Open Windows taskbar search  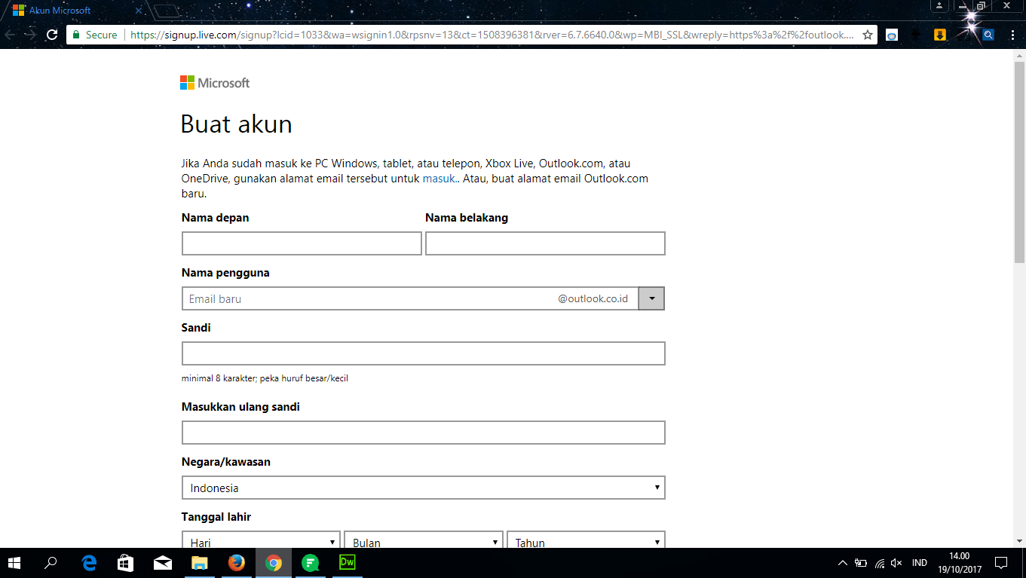pos(51,563)
